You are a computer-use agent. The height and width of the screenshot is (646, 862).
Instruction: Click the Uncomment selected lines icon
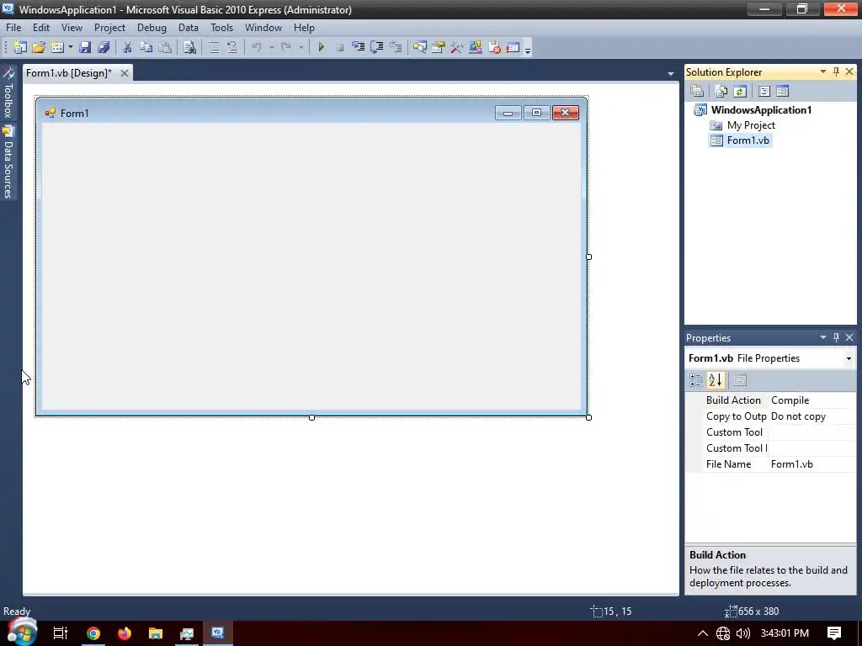click(232, 47)
